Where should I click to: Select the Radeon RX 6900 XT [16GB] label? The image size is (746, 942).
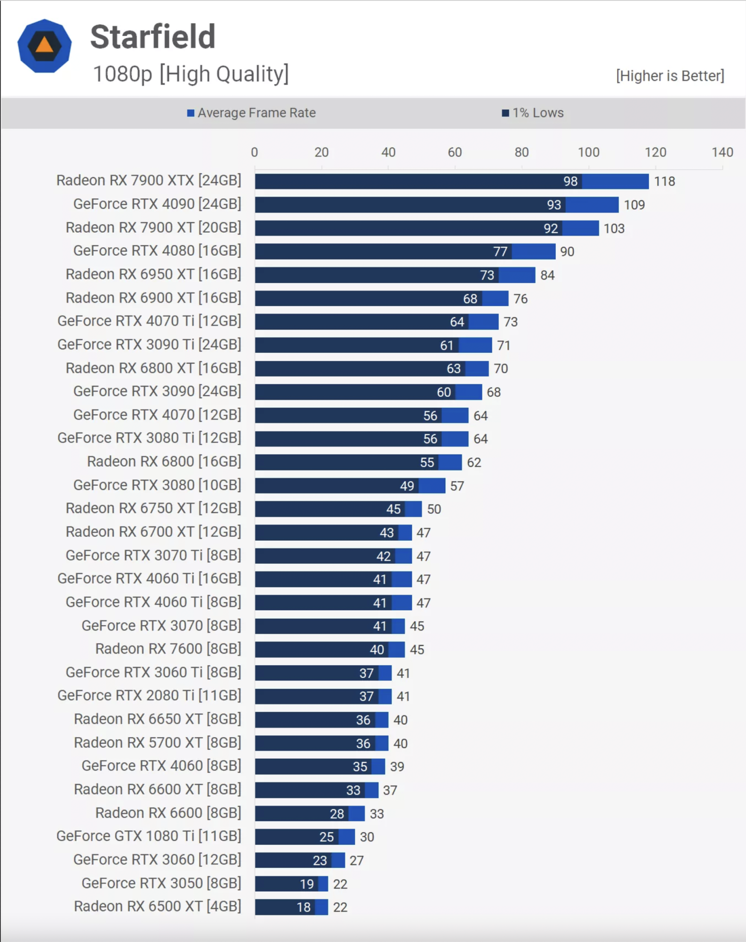[x=153, y=298]
